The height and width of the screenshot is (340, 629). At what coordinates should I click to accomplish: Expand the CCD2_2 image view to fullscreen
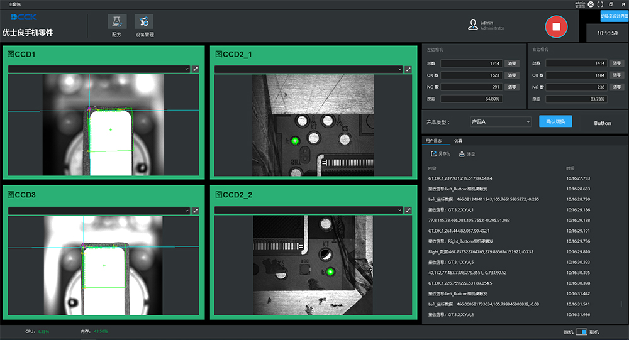tap(408, 211)
